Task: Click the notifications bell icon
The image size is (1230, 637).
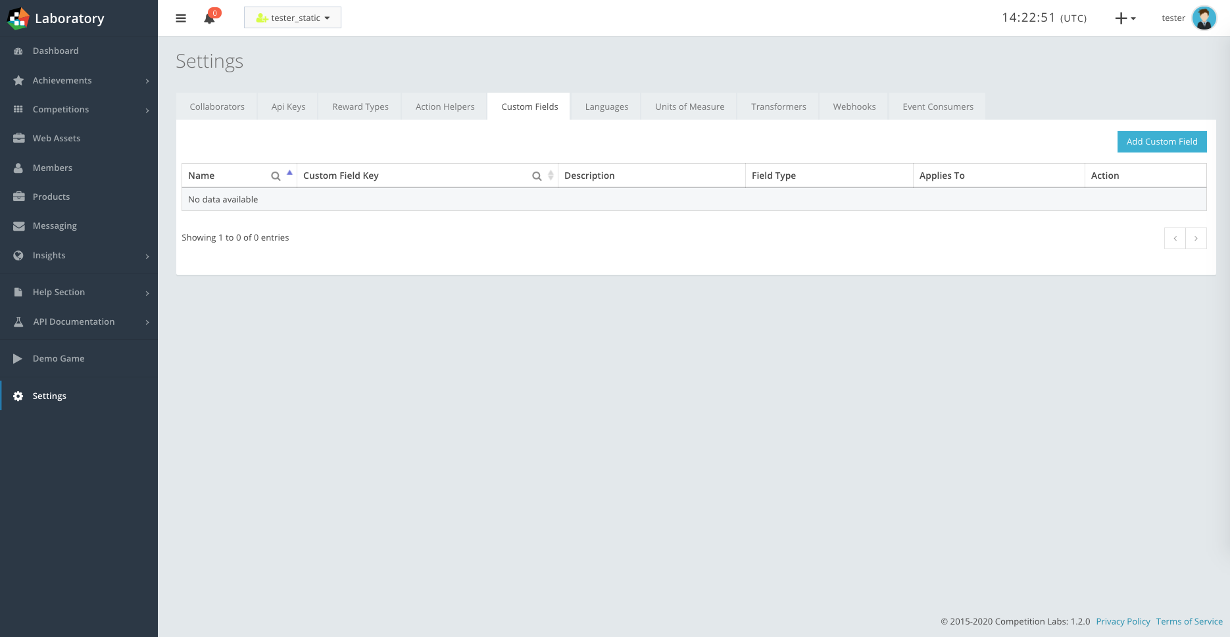Action: click(210, 18)
